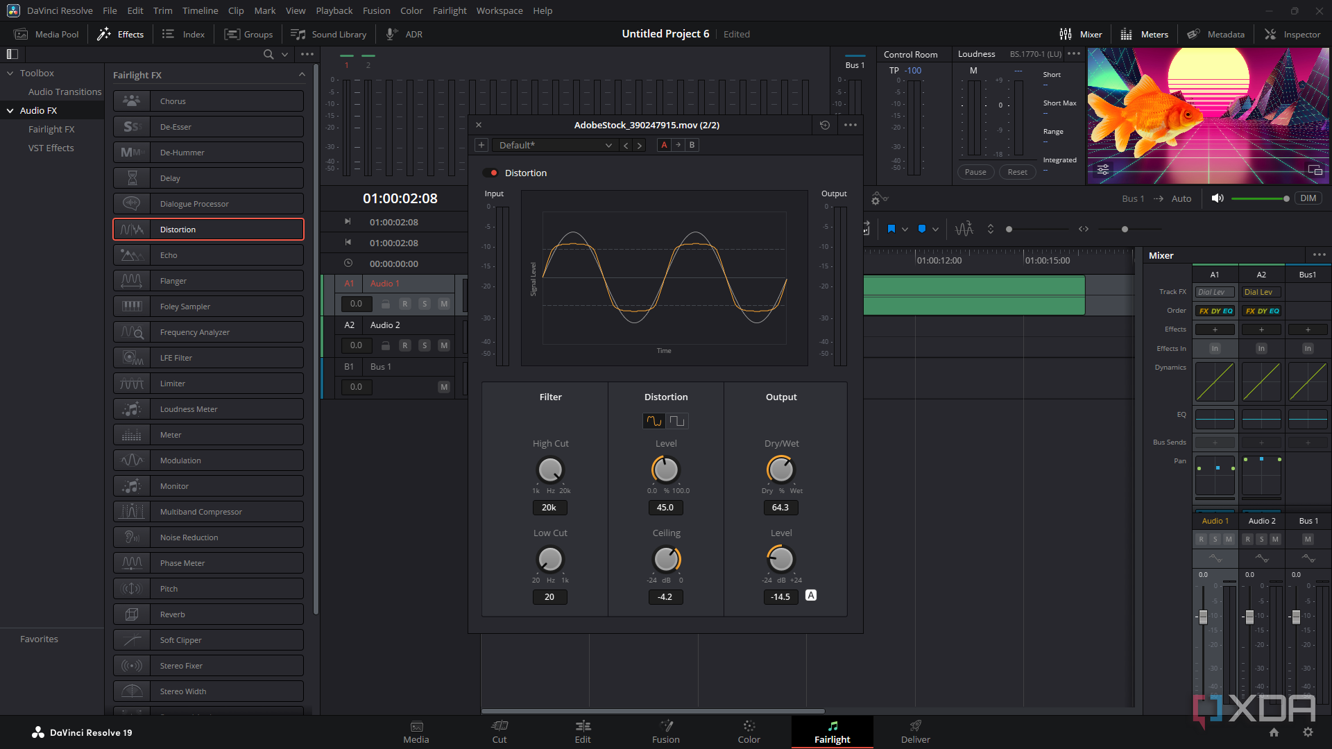Select the De-Esser effect
Screen dimensions: 1332x749
pos(208,127)
